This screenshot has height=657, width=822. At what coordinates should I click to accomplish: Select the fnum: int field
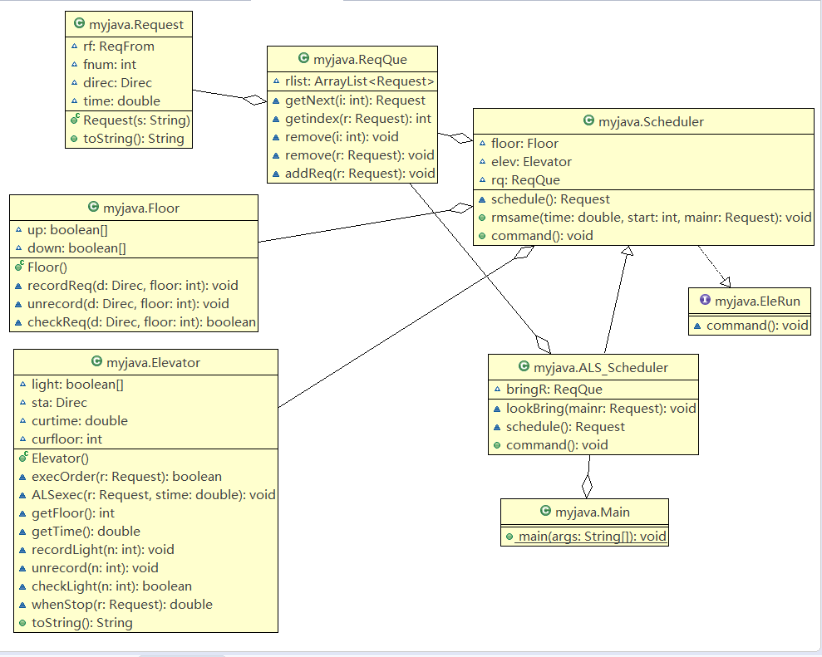(110, 65)
